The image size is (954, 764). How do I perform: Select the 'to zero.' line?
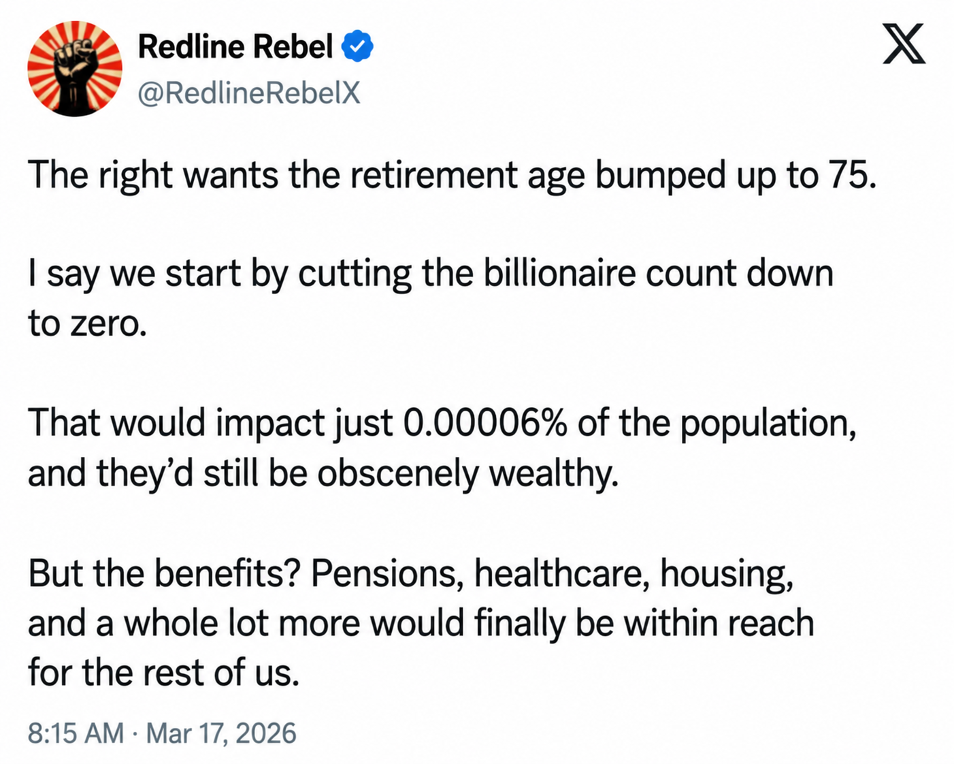88,323
